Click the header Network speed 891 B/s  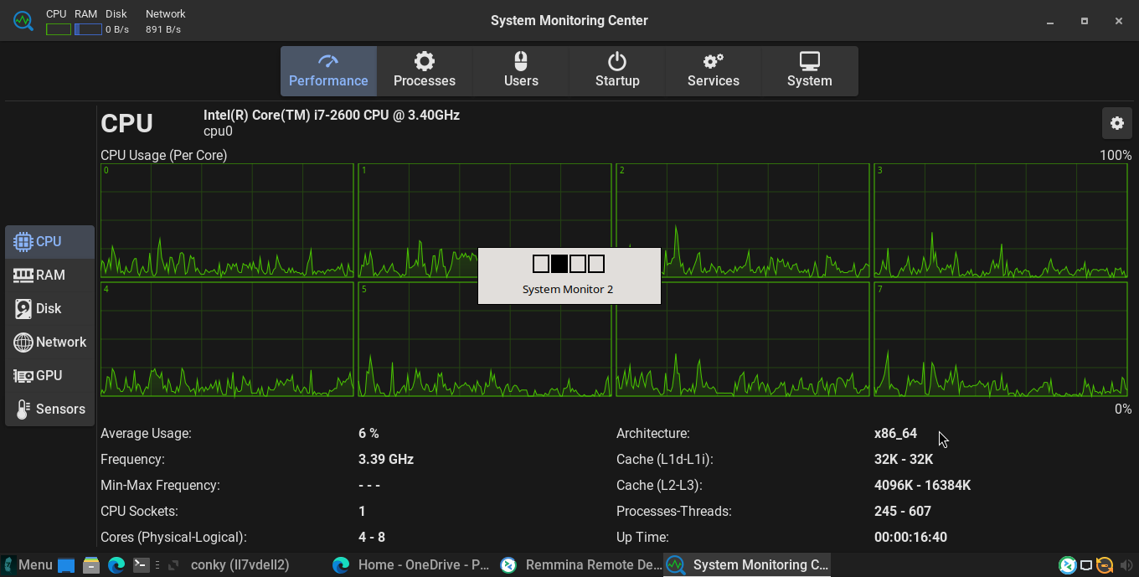pyautogui.click(x=163, y=29)
